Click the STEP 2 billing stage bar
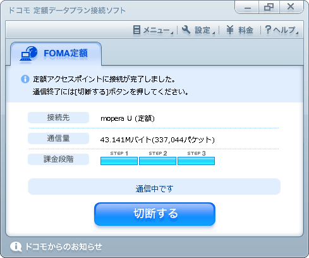 click(157, 161)
